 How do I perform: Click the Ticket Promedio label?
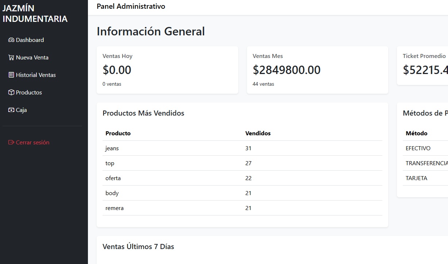pos(424,56)
